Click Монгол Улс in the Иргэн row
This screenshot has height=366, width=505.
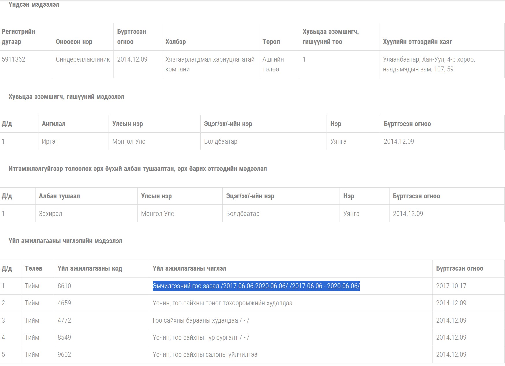coord(129,141)
